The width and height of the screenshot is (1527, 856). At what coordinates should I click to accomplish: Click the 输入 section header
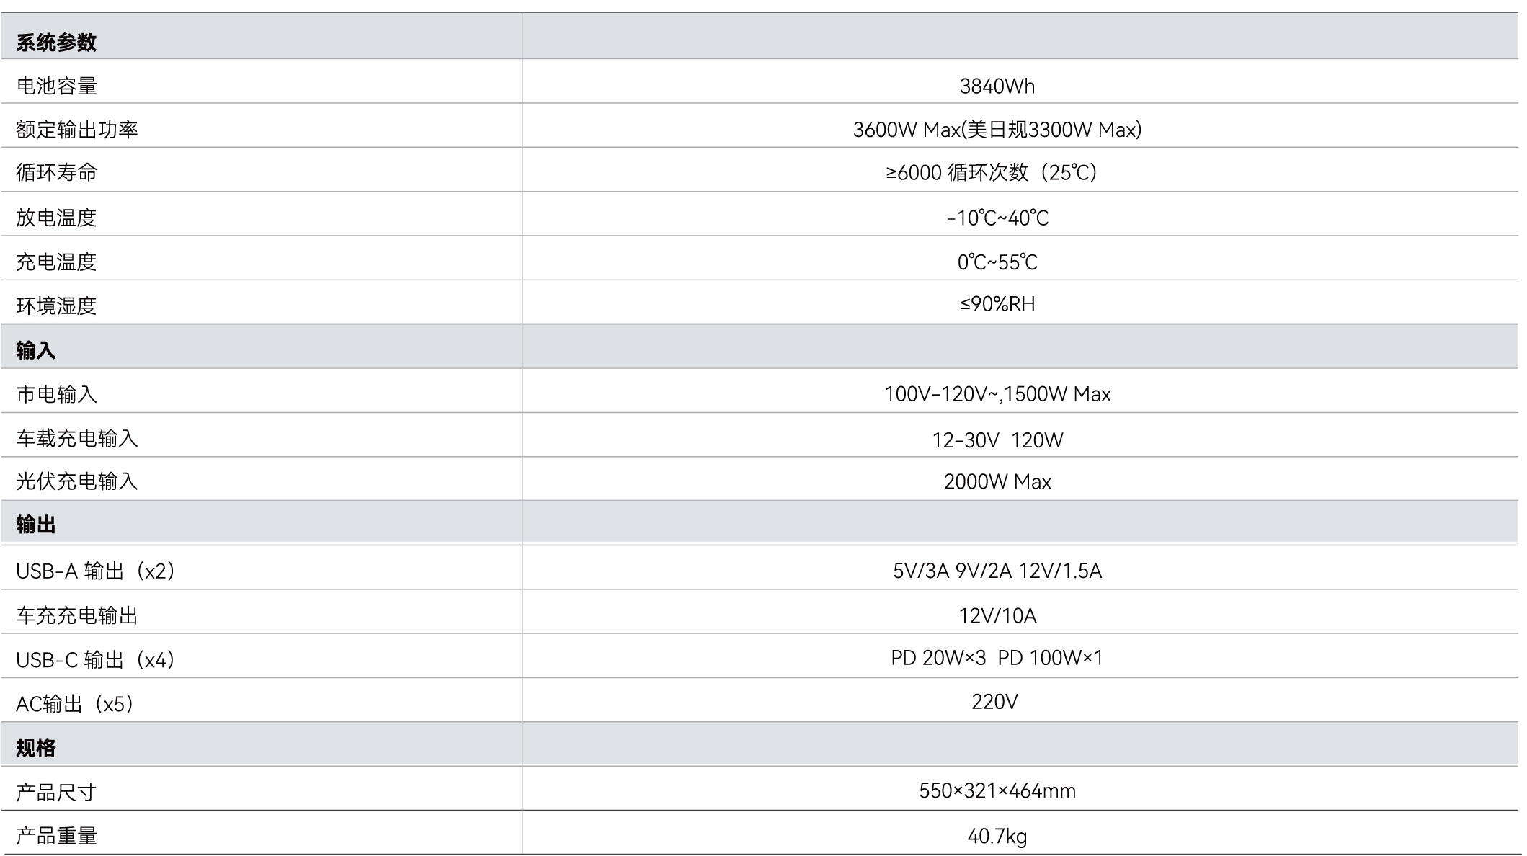point(36,351)
